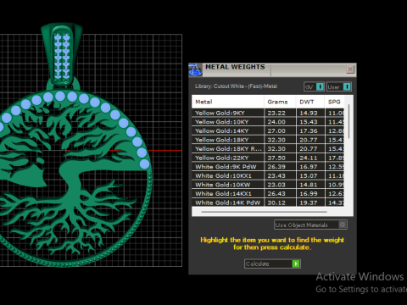Select the Yellow Gold:18KY R... row
The width and height of the screenshot is (407, 305).
[268, 149]
